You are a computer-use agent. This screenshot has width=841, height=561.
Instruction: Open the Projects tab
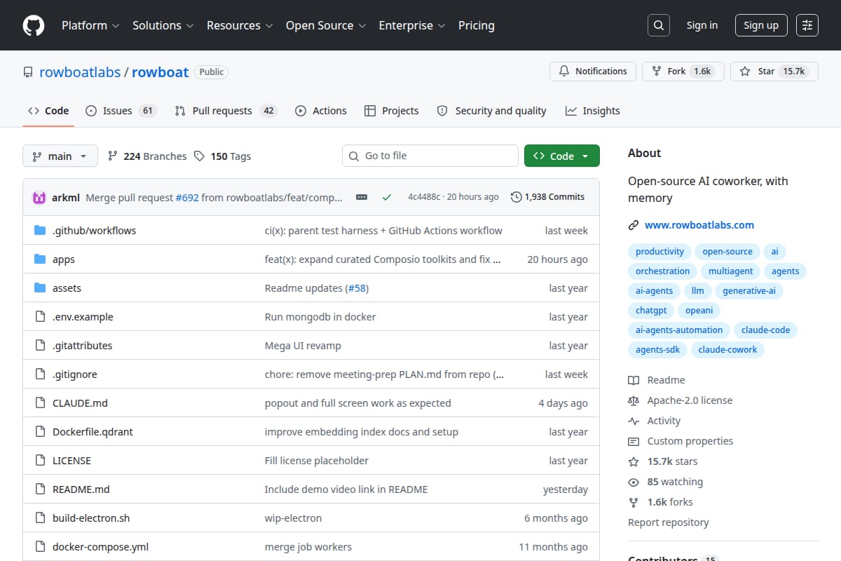pyautogui.click(x=392, y=111)
